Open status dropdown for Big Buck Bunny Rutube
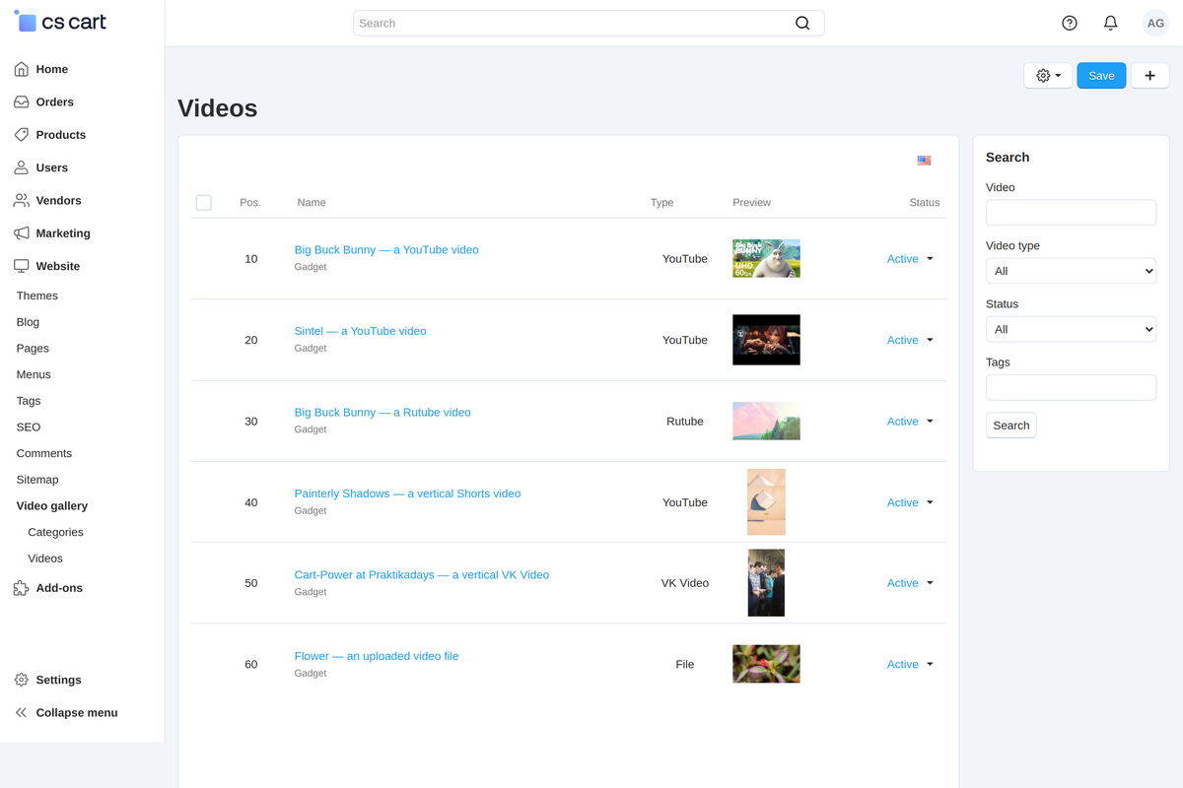 click(x=910, y=422)
